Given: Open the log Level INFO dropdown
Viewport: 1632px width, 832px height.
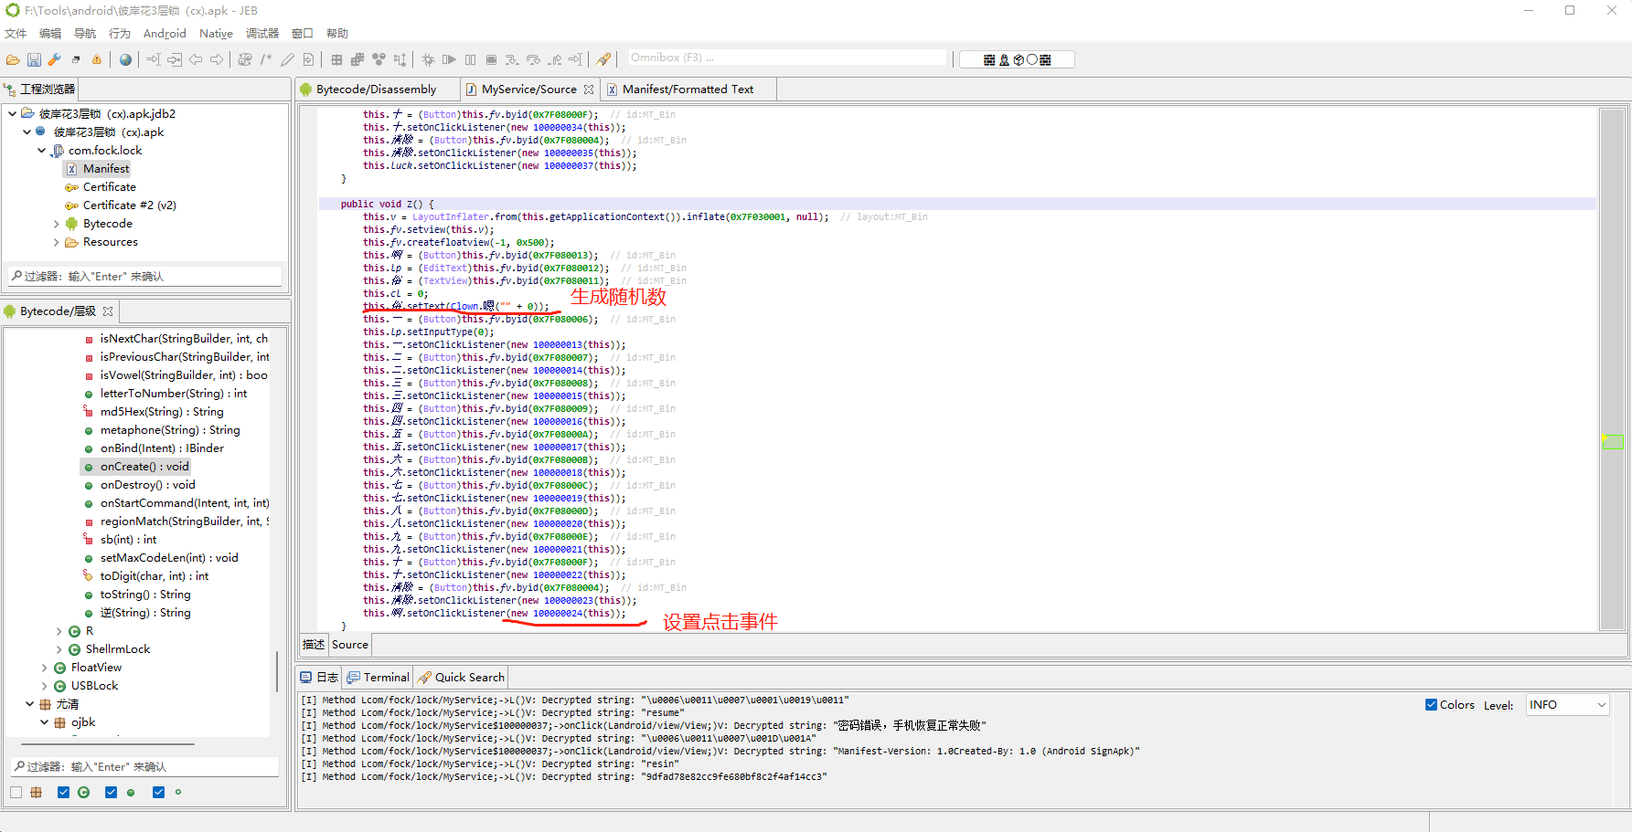Looking at the screenshot, I should [x=1567, y=704].
